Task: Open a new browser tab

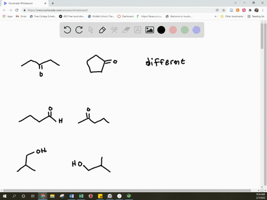Action: [53, 3]
